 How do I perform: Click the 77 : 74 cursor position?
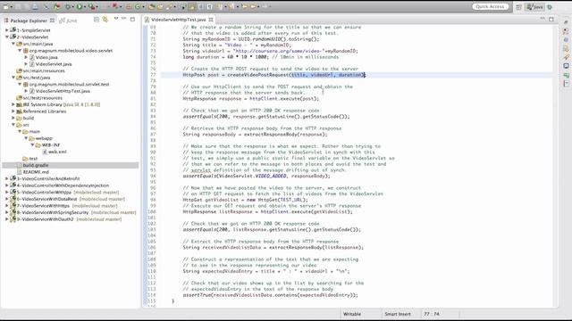click(x=432, y=314)
